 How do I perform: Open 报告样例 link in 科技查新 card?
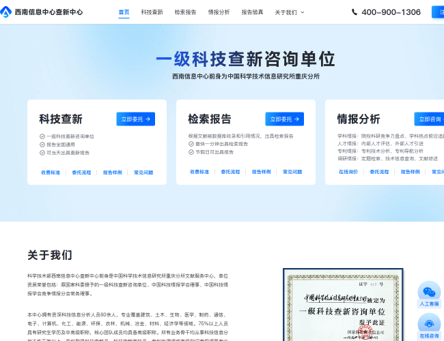pyautogui.click(x=113, y=173)
